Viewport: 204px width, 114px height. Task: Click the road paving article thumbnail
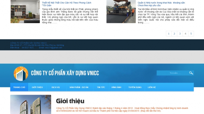(x=121, y=11)
